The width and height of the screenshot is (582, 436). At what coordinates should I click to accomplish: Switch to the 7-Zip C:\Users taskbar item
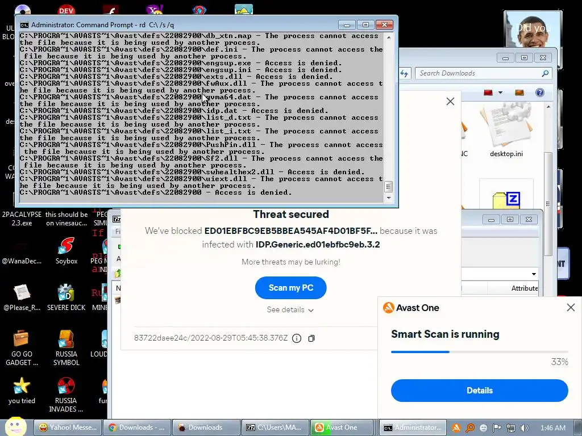[276, 427]
